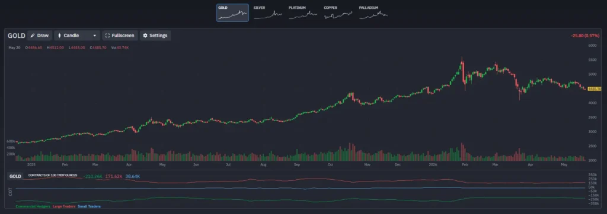Click the Jul time axis label
Viewport: 607px width, 214px height.
(228, 164)
